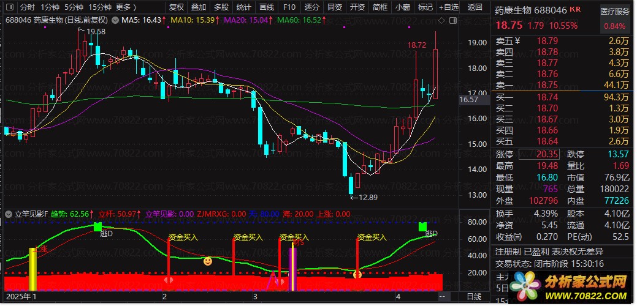The image size is (637, 306).
Task: Click MA20: 15.04 indicator label
Action: point(248,20)
